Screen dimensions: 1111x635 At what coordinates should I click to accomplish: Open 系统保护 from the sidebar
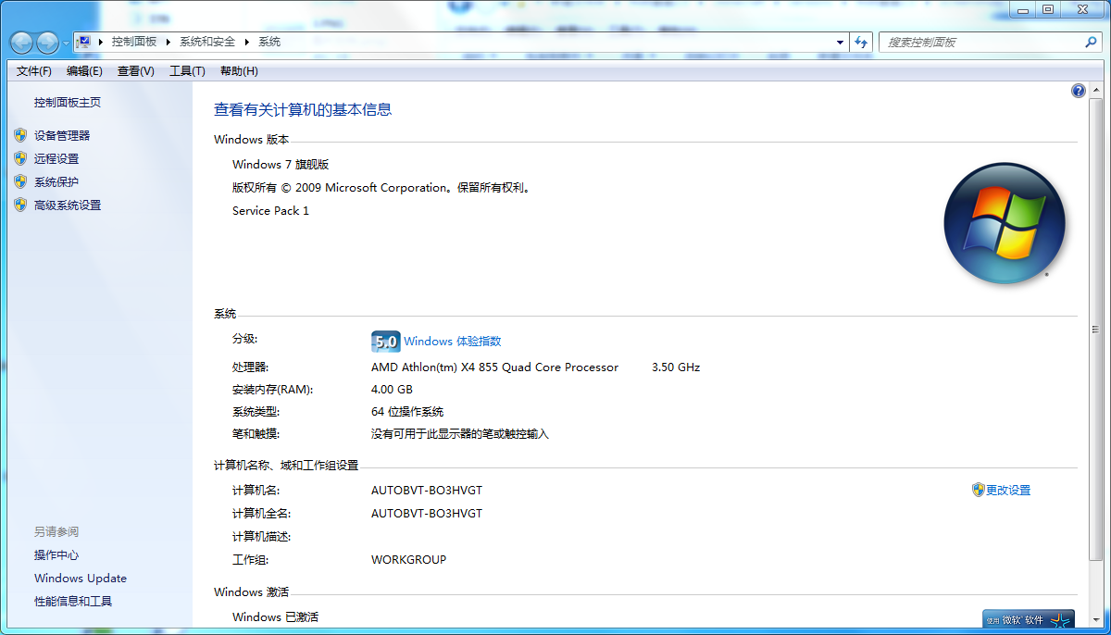point(56,181)
